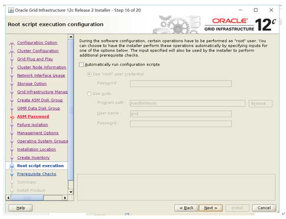Image resolution: width=286 pixels, height=219 pixels.
Task: Click the horizontal scroll left arrow
Action: tap(8, 198)
